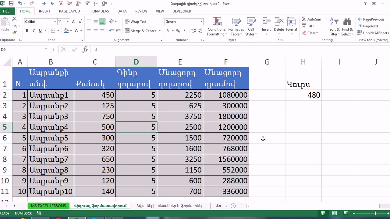Open the Clear dropdown

[x=310, y=33]
